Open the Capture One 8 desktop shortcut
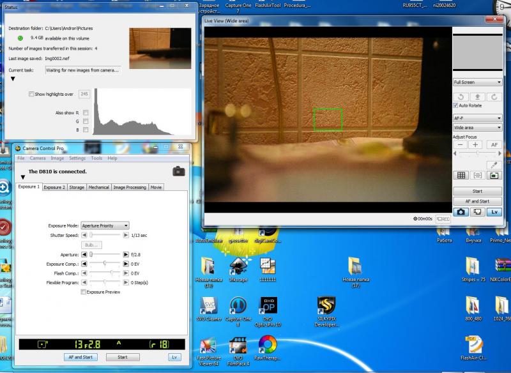The width and height of the screenshot is (511, 373). [238, 312]
